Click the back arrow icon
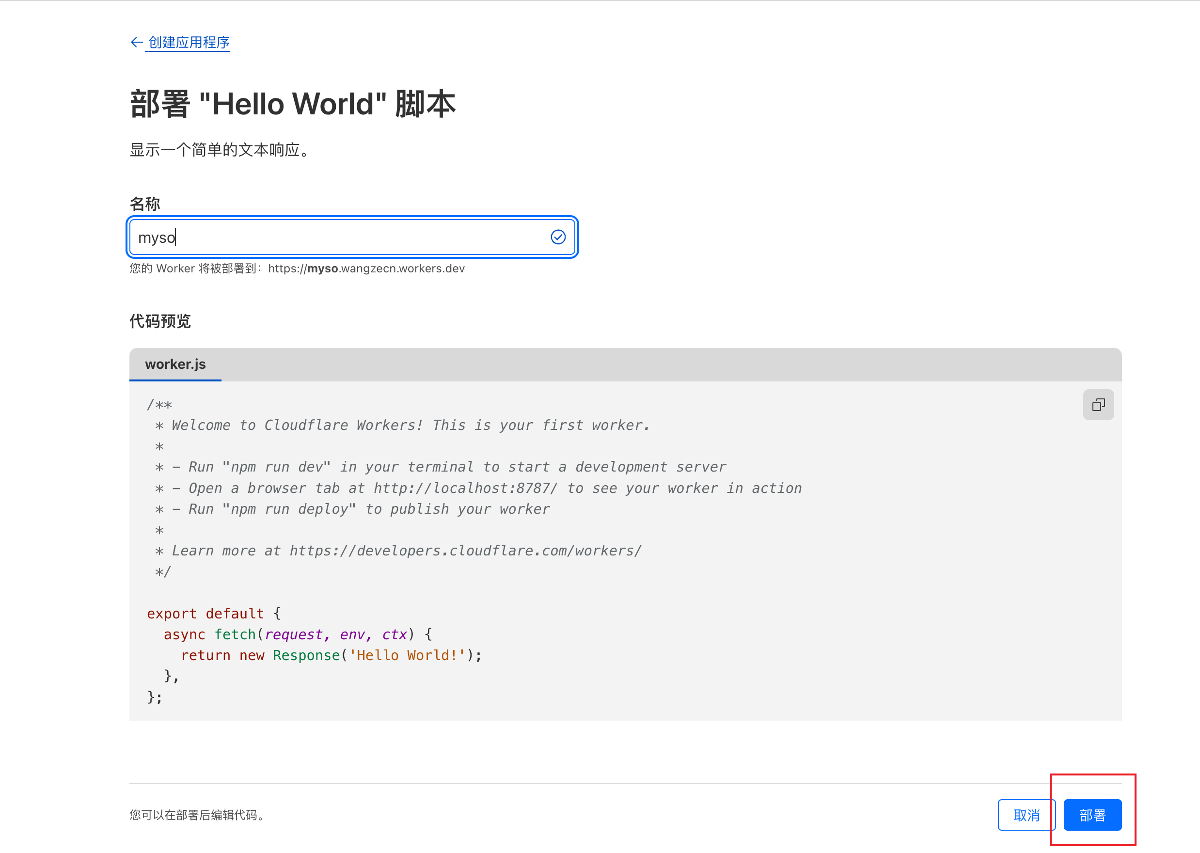The image size is (1200, 853). (x=136, y=43)
